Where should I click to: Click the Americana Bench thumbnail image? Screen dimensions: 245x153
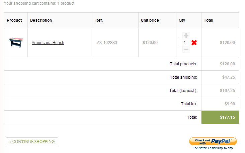[x=15, y=43]
